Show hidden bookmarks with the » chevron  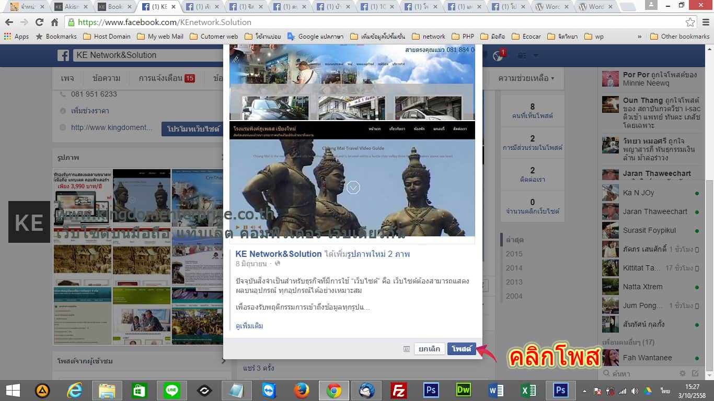pyautogui.click(x=639, y=37)
